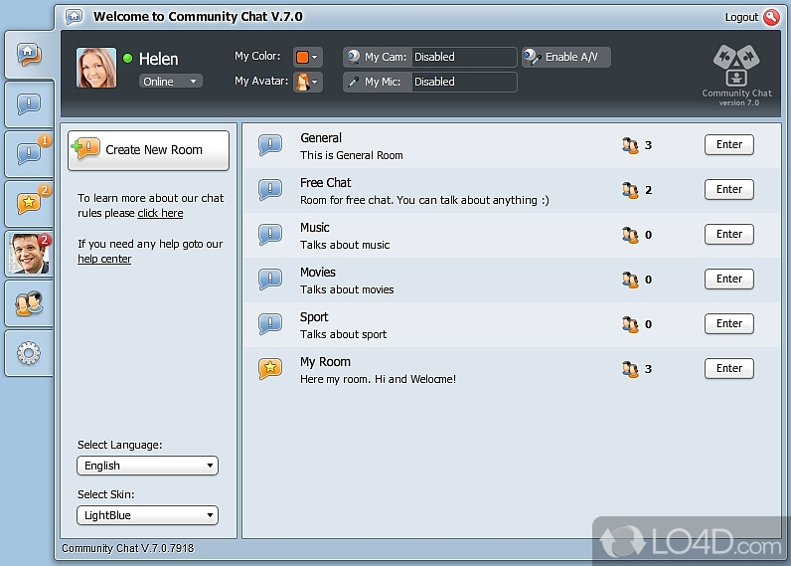Click the users icon in Movies row
Screen dimensions: 791x566
point(630,280)
